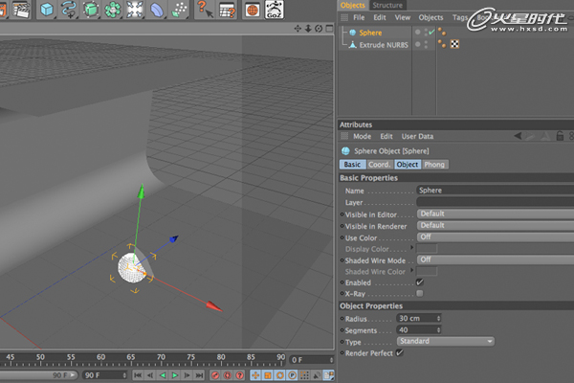
Task: Toggle the Enabled checkbox
Action: (420, 282)
